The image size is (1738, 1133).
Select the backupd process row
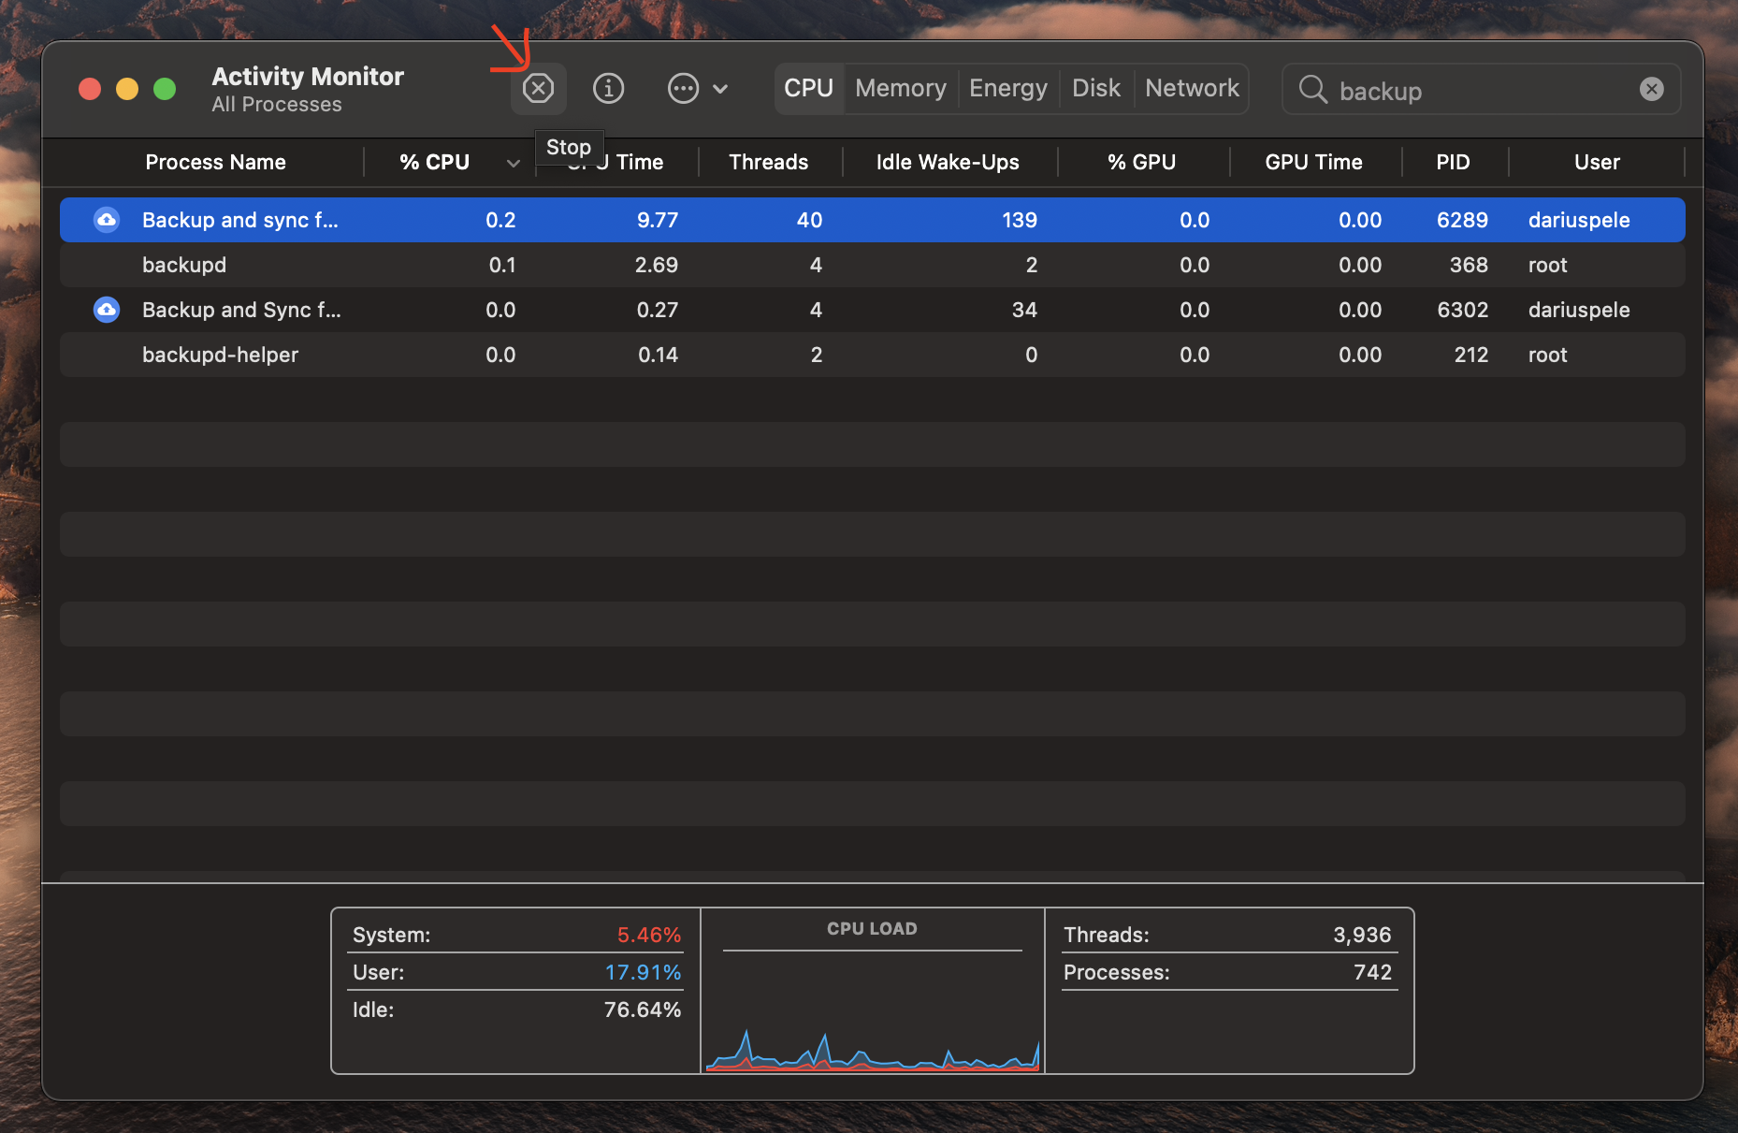pyautogui.click(x=873, y=265)
